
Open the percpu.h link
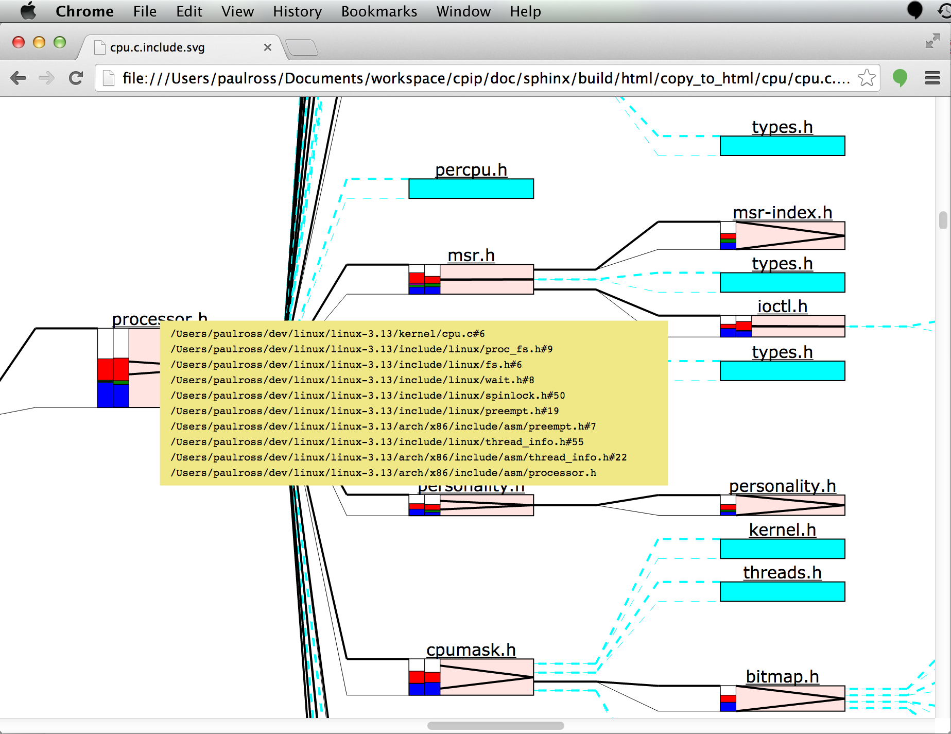471,169
